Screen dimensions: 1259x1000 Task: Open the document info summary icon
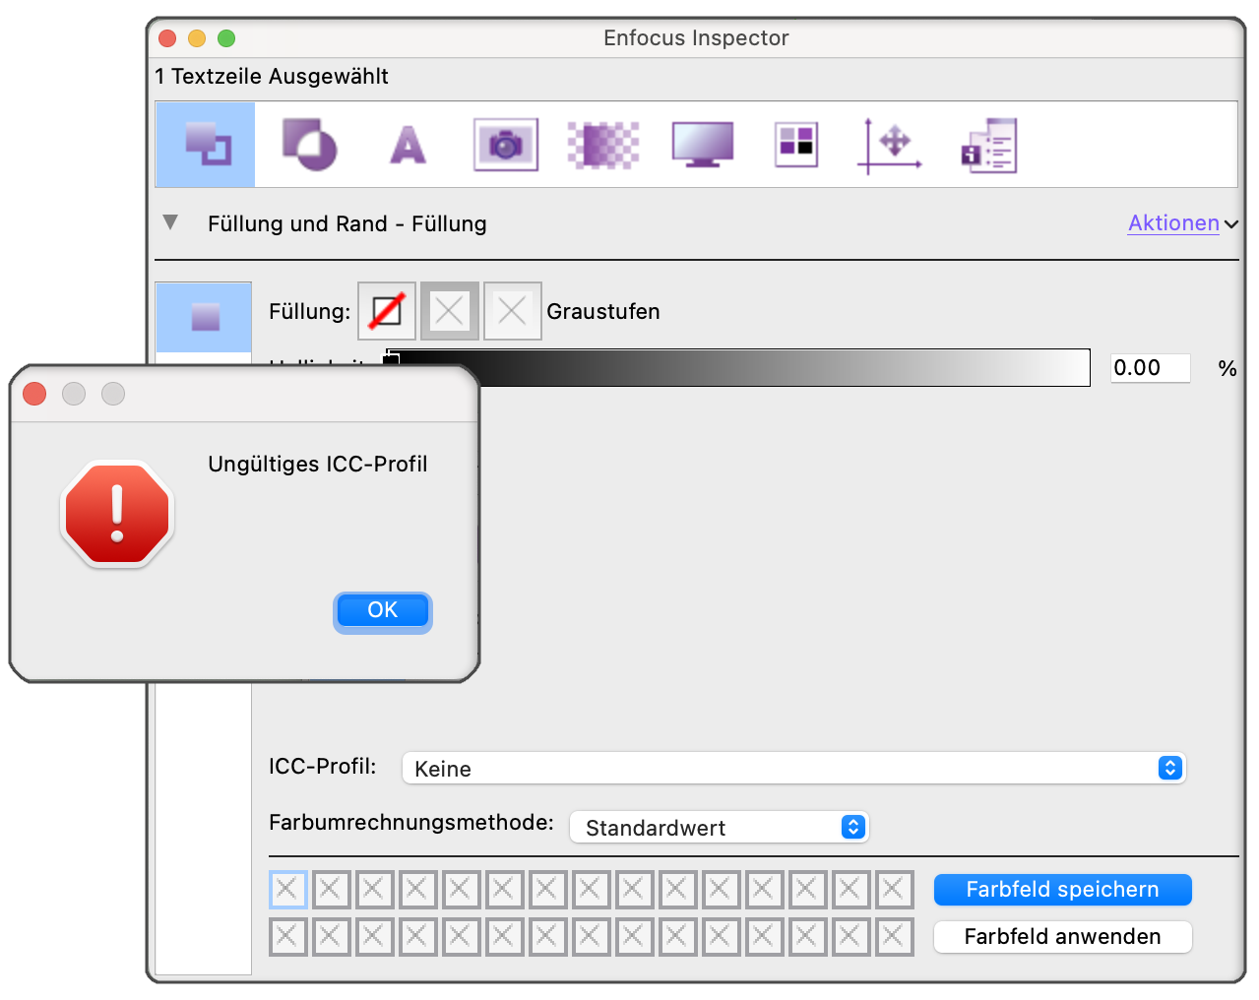(x=989, y=146)
